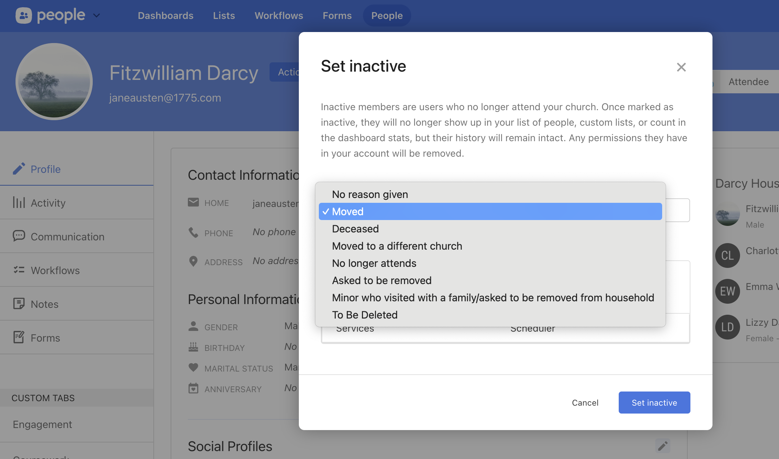Open the Dashboards menu
The image size is (779, 459).
(x=165, y=15)
